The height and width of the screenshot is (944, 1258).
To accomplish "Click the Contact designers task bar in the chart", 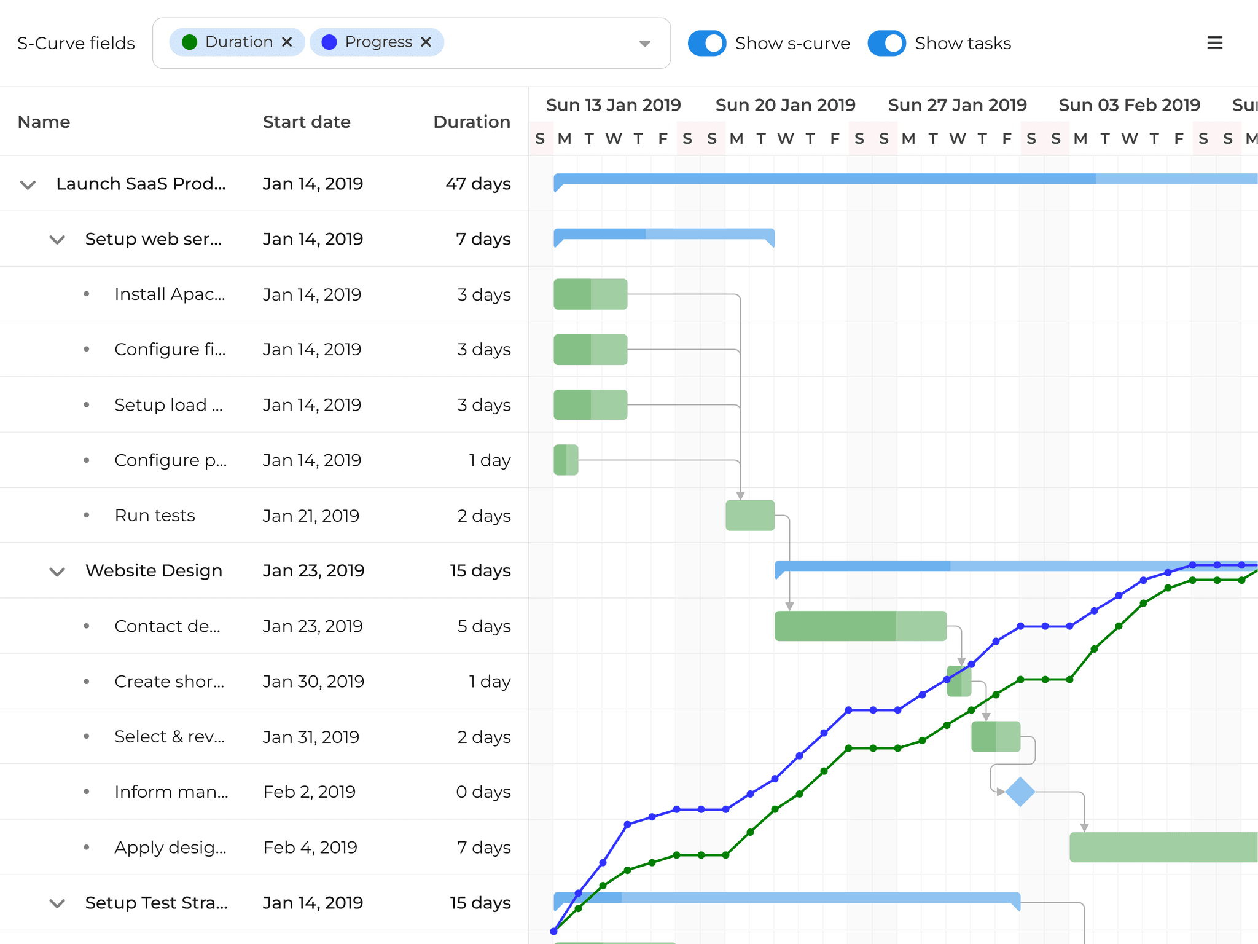I will click(x=860, y=626).
